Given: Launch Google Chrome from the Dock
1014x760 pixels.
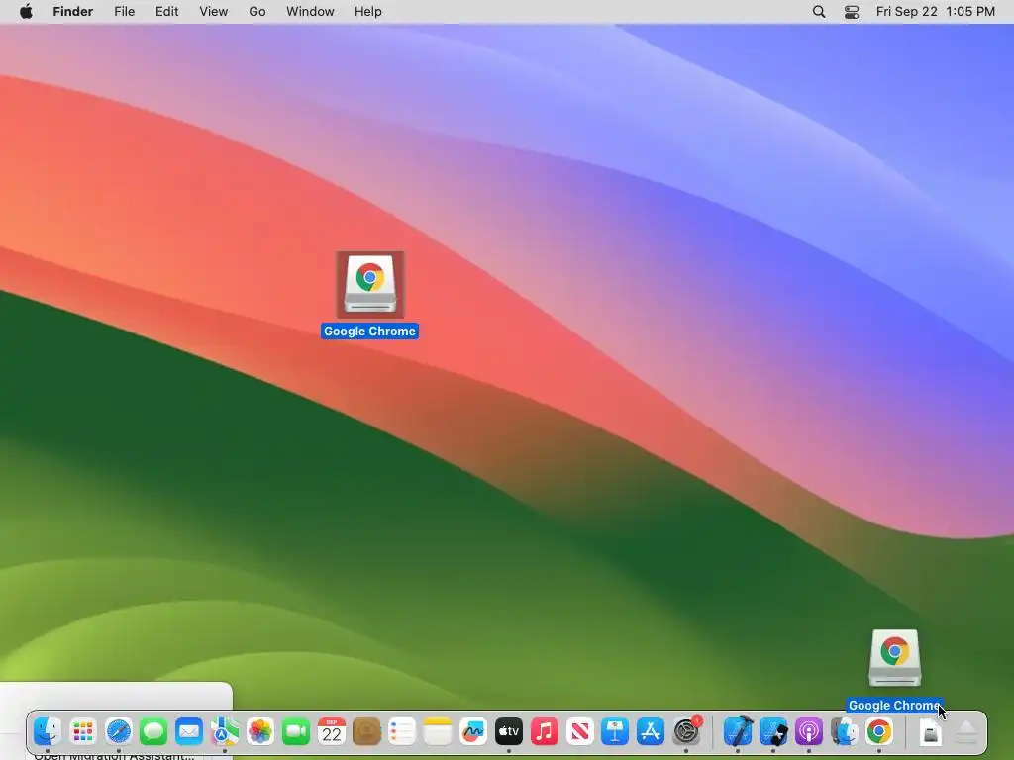Looking at the screenshot, I should point(879,731).
